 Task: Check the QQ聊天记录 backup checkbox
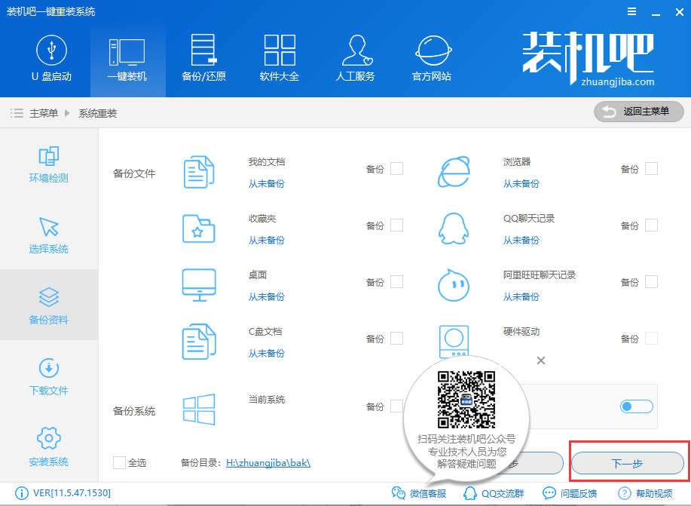(651, 225)
